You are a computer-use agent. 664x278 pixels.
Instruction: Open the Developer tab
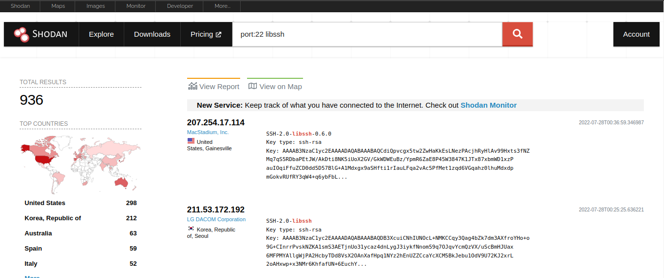180,6
